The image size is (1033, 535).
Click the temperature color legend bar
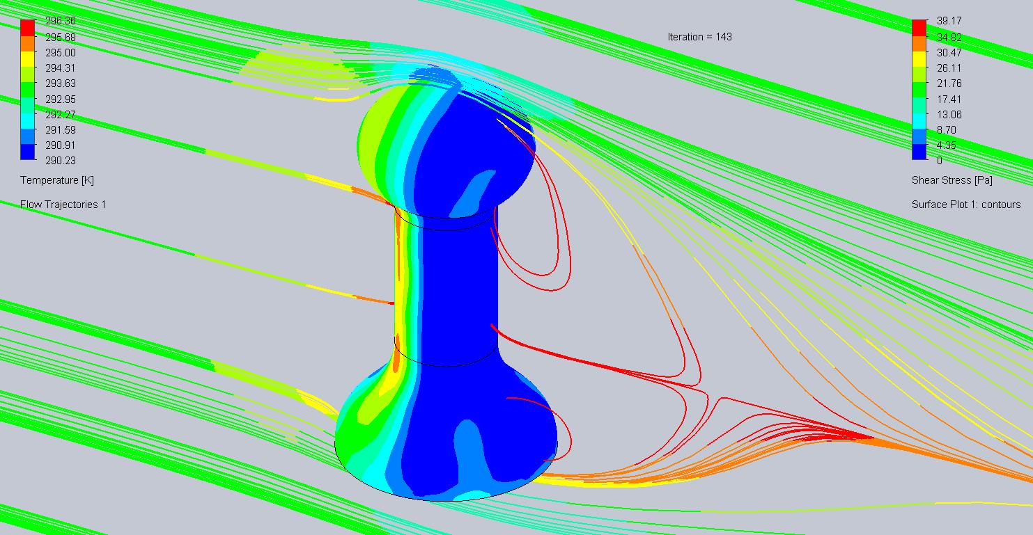pos(27,90)
